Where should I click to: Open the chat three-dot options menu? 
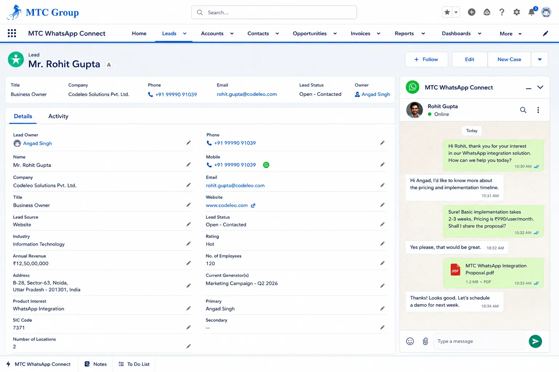pos(538,110)
